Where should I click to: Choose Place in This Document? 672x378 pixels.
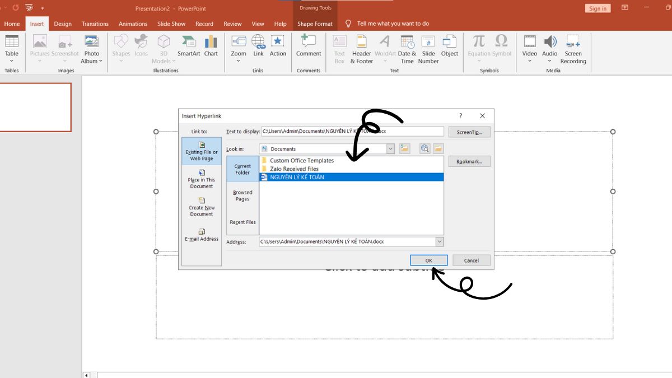click(202, 179)
